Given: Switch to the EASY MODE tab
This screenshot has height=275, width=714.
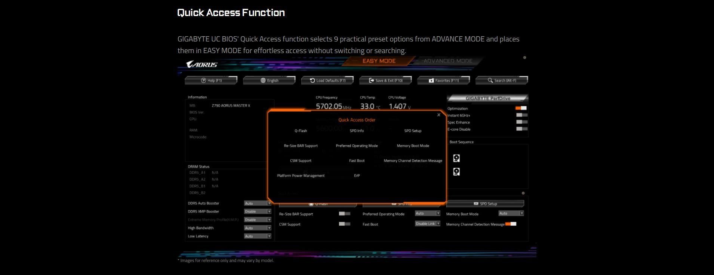Looking at the screenshot, I should 379,61.
